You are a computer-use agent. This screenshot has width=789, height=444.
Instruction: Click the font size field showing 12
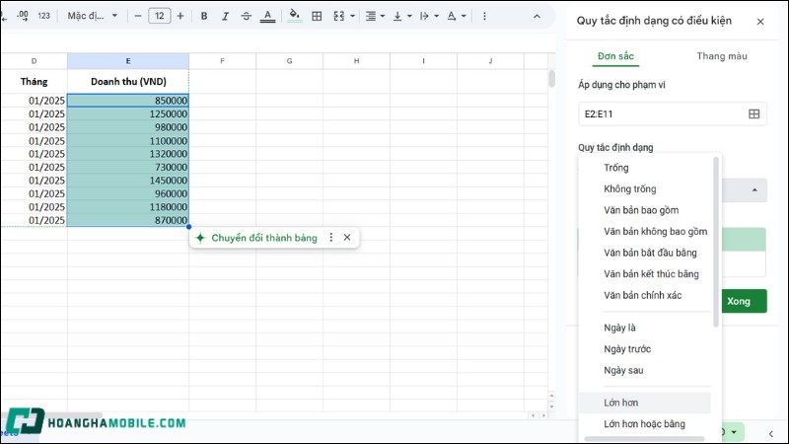click(x=159, y=16)
